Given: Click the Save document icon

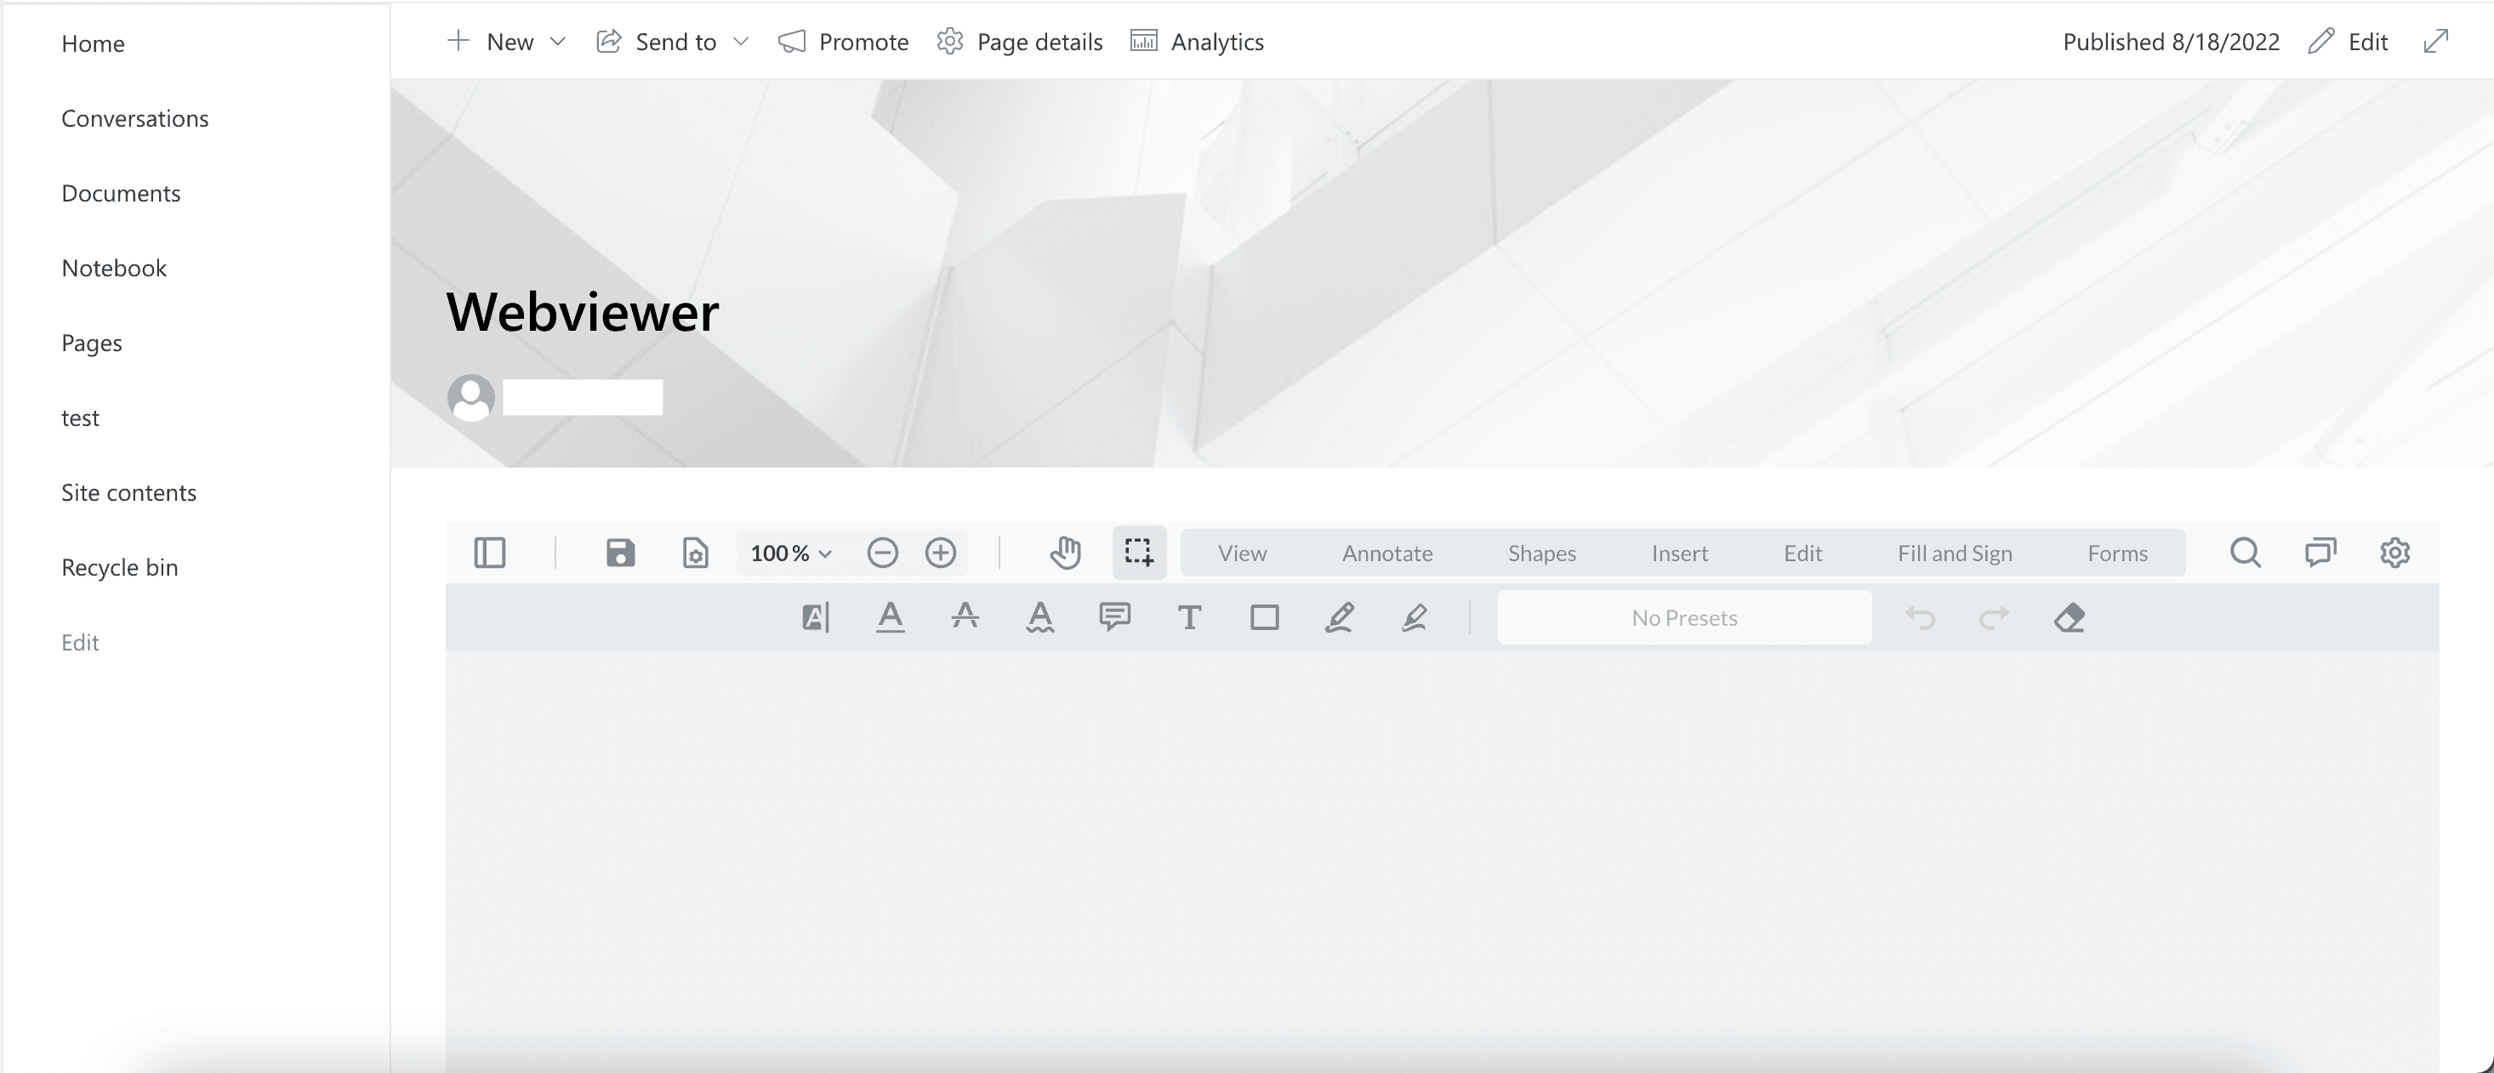Looking at the screenshot, I should 621,553.
